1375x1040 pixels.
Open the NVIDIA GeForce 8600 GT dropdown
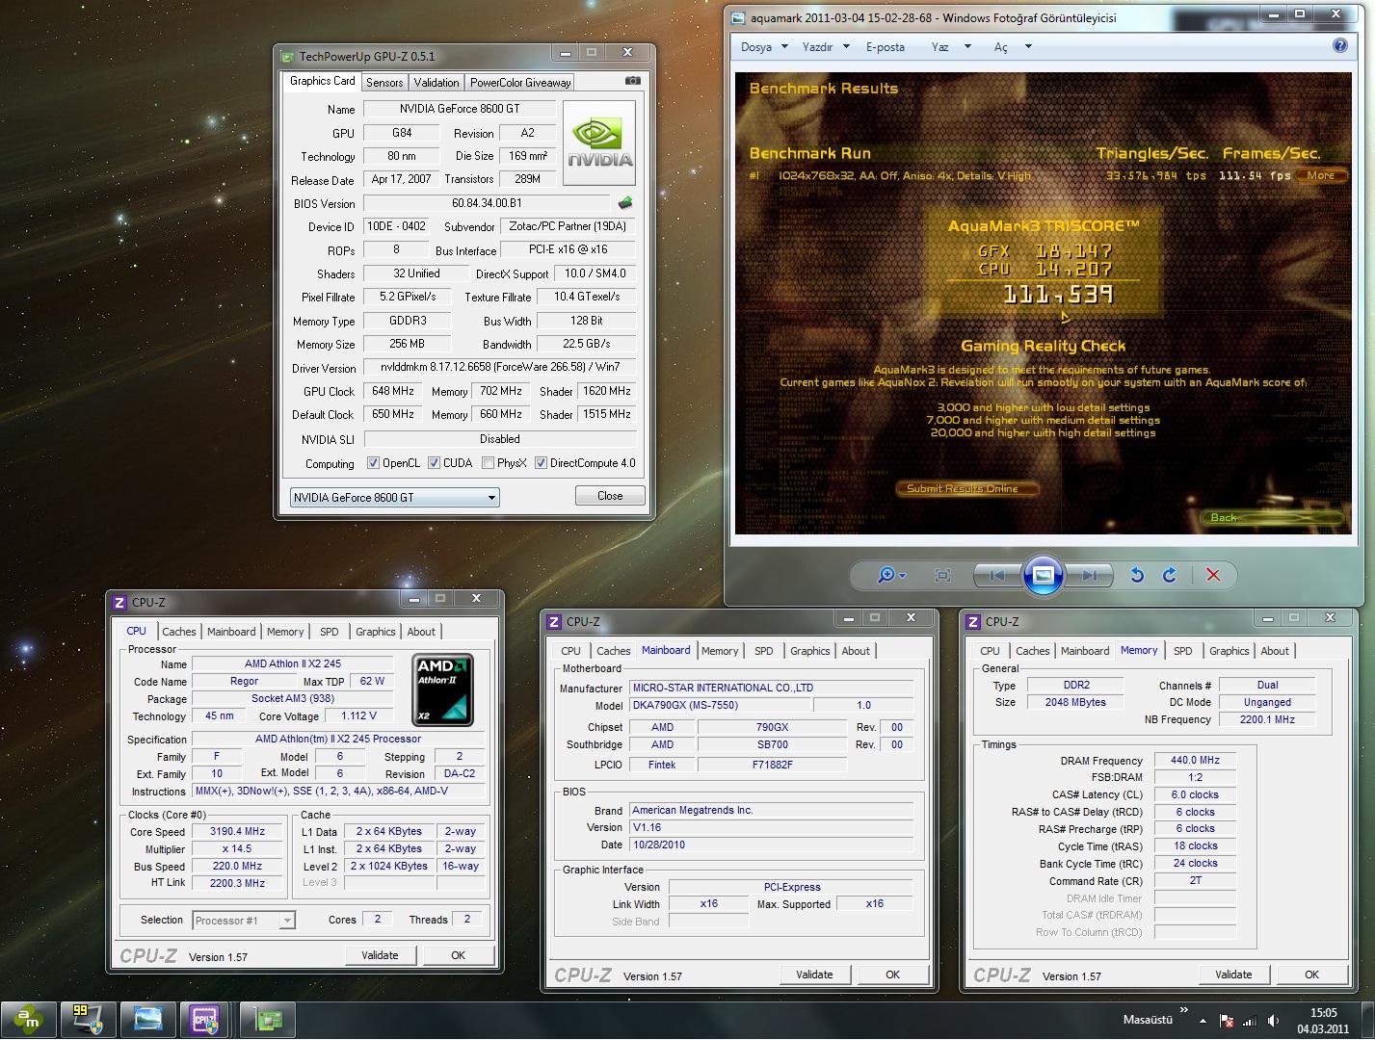(394, 498)
